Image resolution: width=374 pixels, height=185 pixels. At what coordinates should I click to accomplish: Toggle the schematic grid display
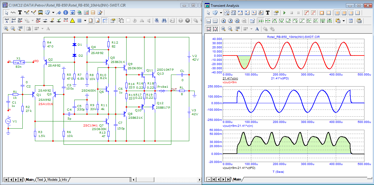click(79, 21)
